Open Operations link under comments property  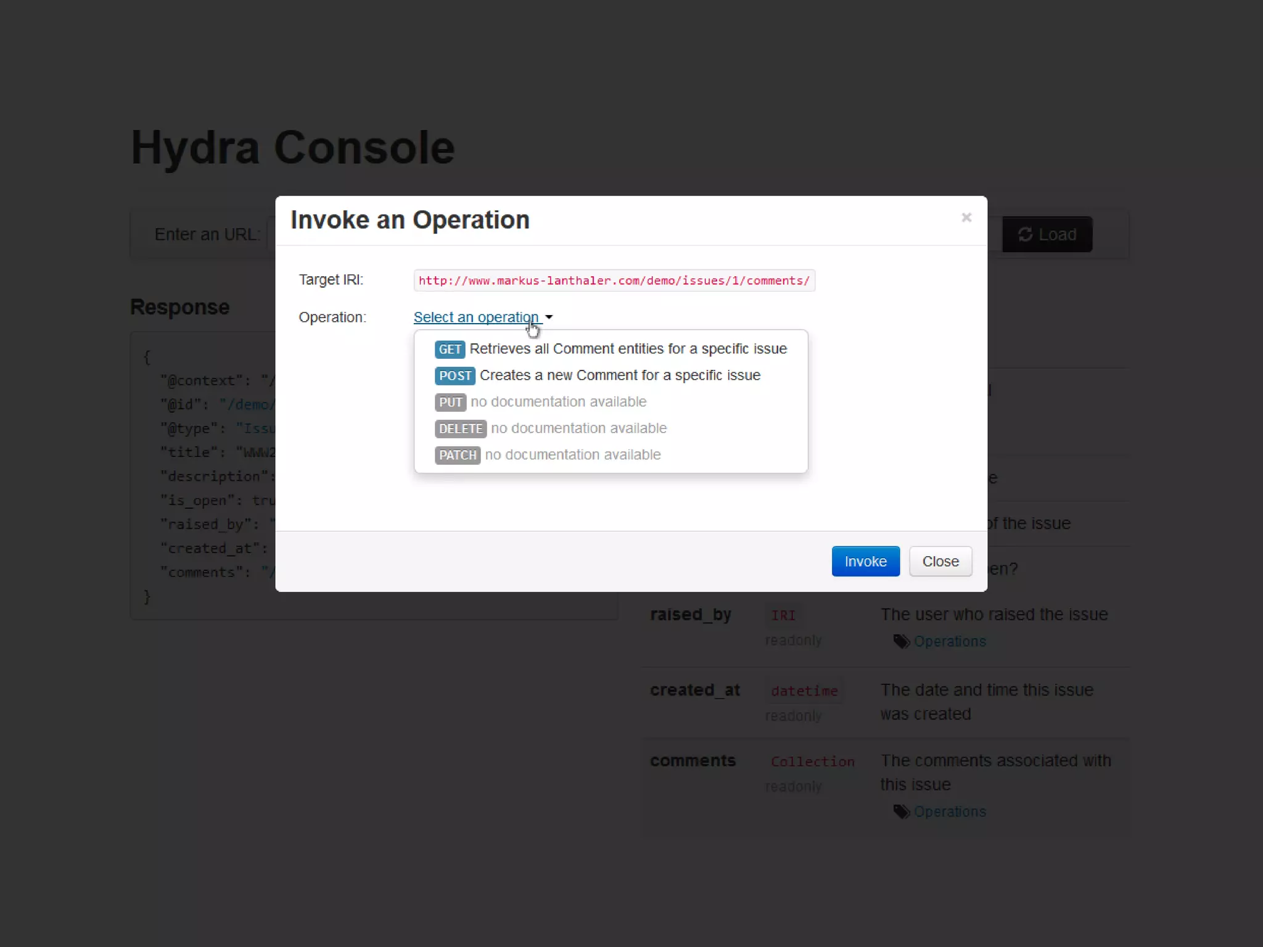(950, 812)
